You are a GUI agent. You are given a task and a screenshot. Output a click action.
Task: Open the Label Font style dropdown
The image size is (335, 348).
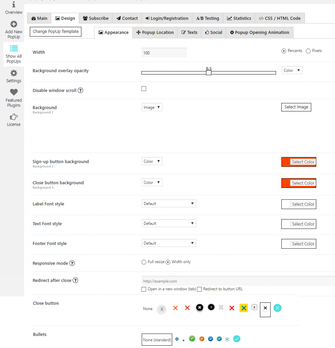169,204
